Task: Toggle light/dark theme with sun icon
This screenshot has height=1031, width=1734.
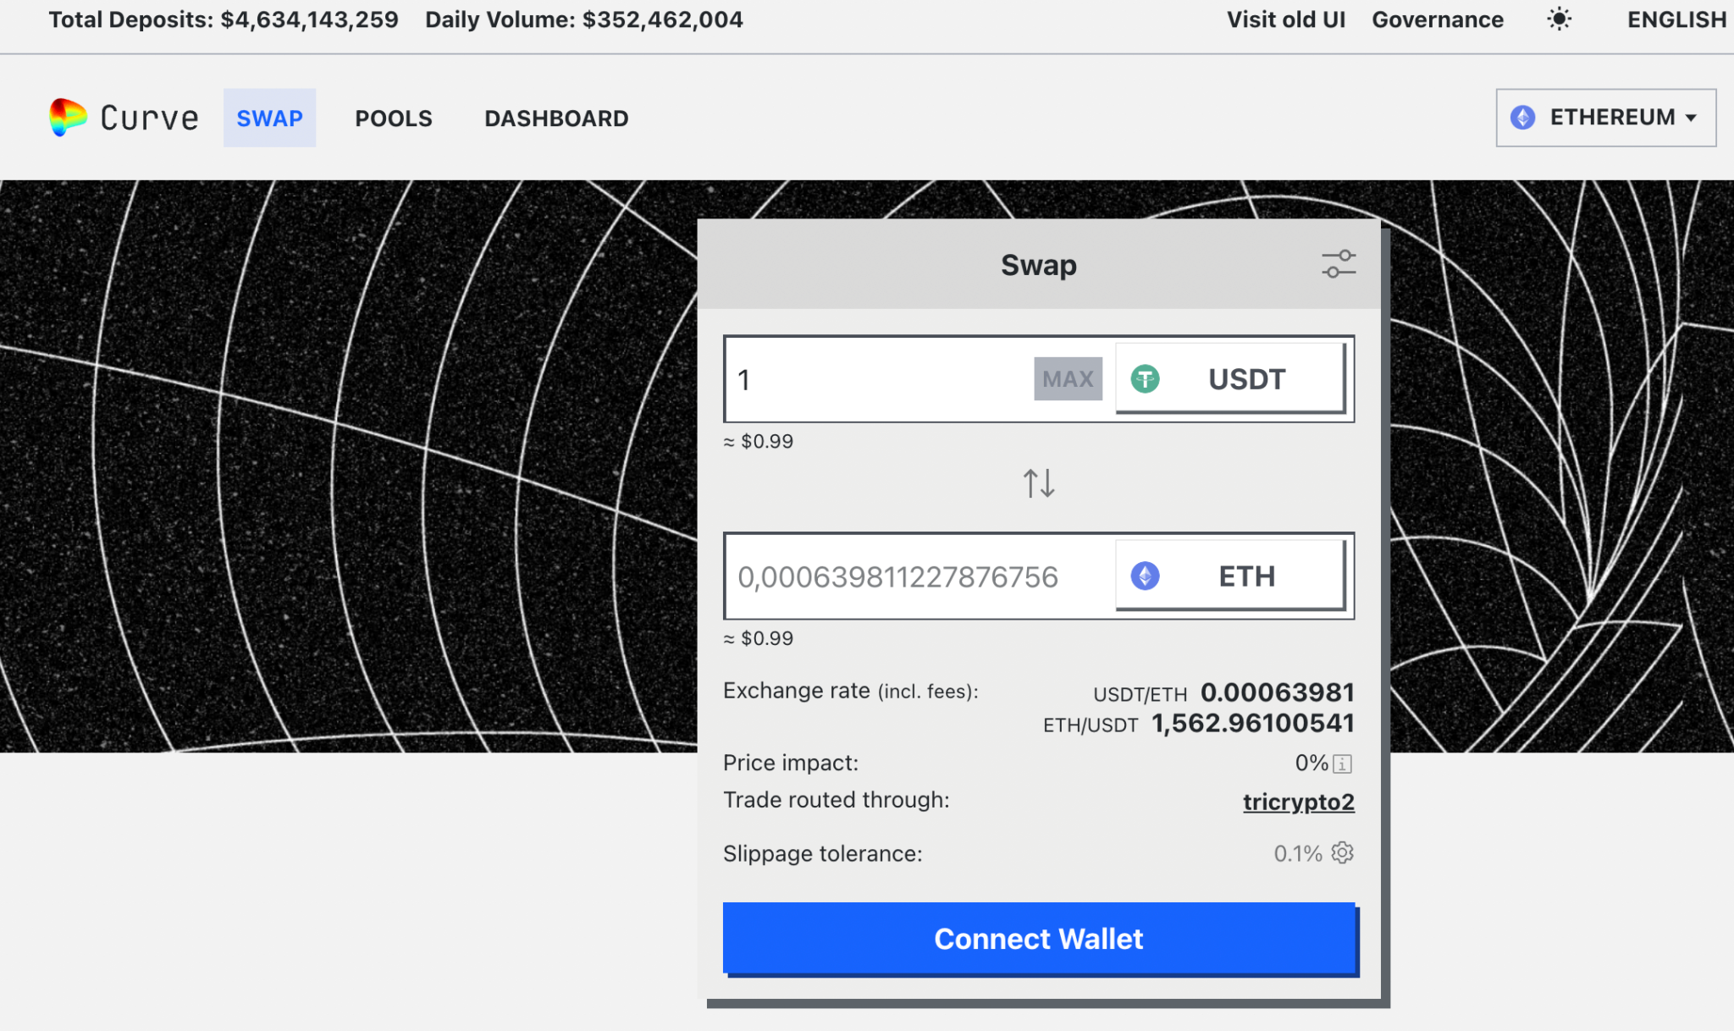Action: 1560,19
